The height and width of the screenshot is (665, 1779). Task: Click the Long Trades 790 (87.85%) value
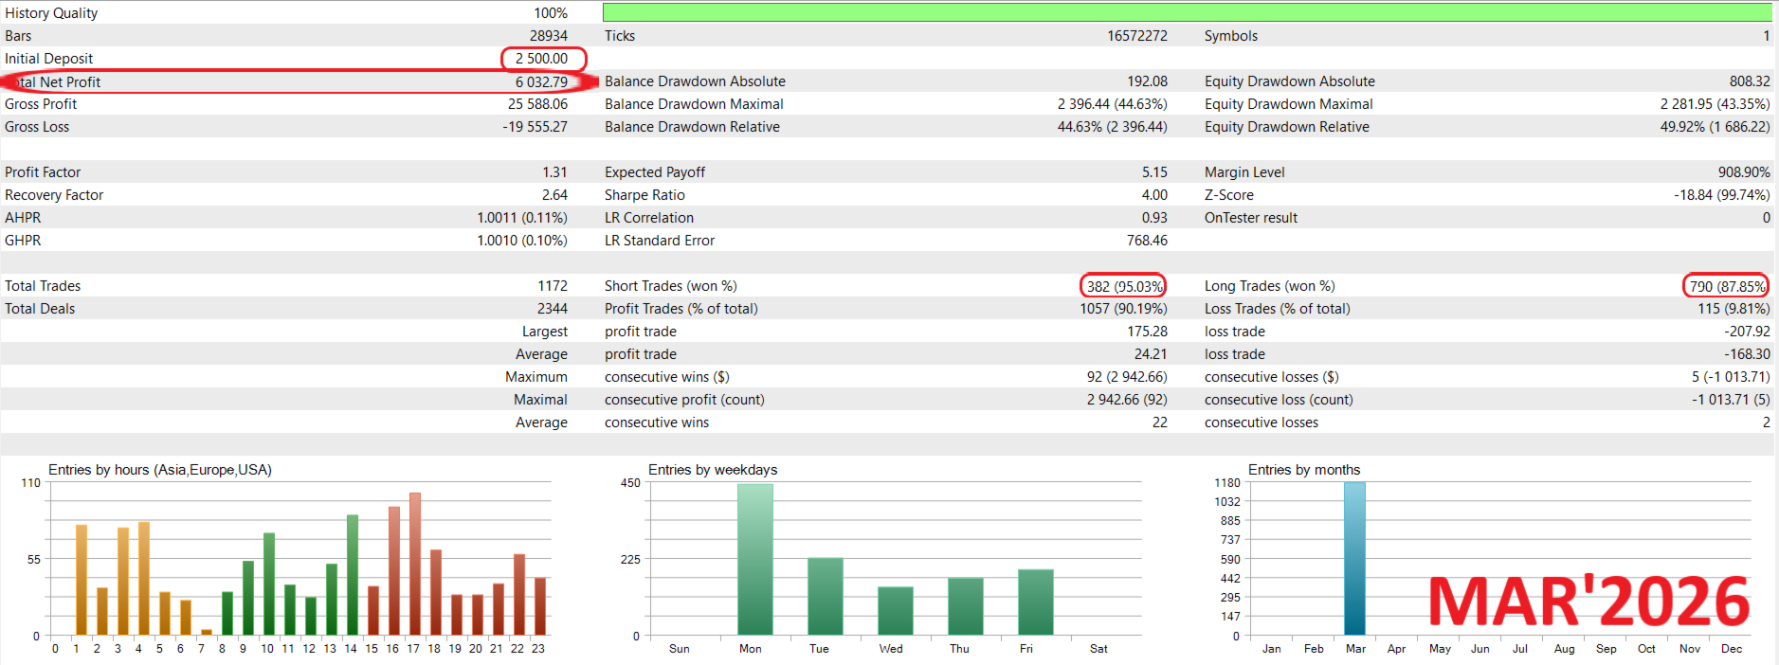(x=1727, y=286)
